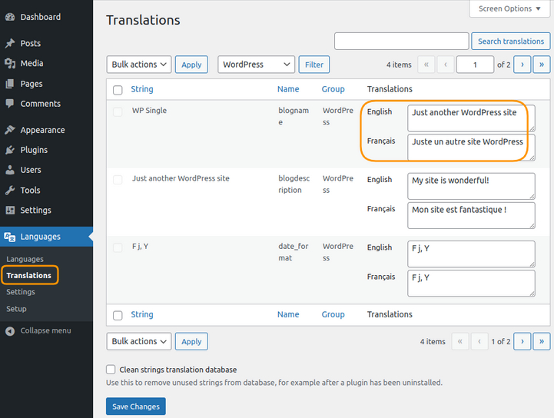Check the select-all checkbox in table header
This screenshot has height=418, width=554.
click(118, 90)
